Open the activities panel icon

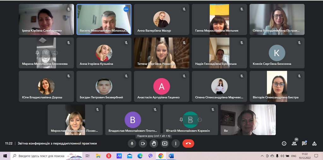pyautogui.click(x=314, y=143)
